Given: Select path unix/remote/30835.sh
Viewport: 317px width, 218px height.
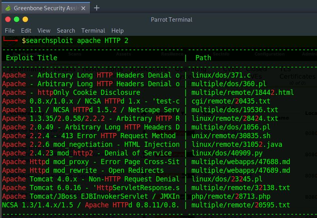Looking at the screenshot, I should coord(231,136).
